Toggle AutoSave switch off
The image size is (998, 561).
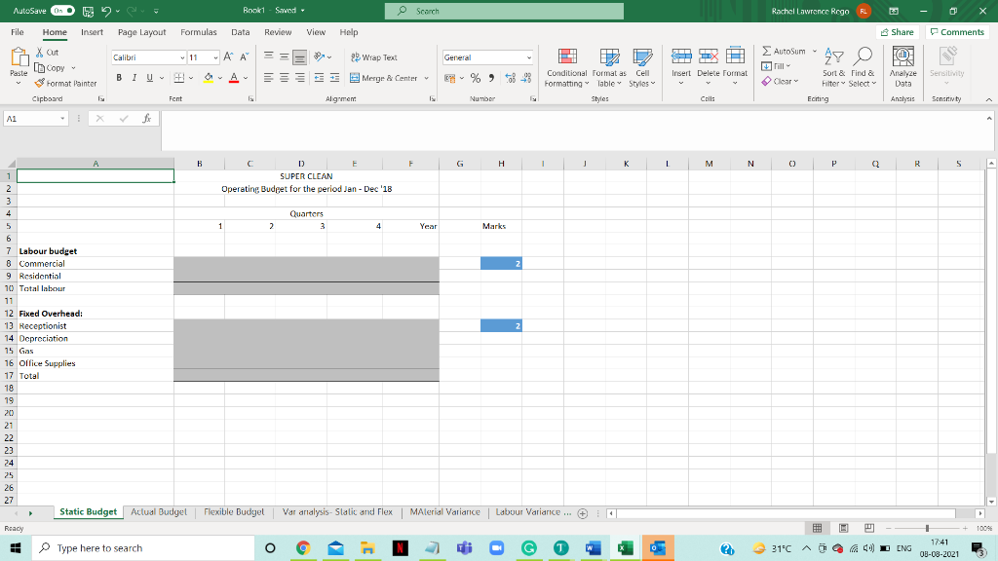62,11
